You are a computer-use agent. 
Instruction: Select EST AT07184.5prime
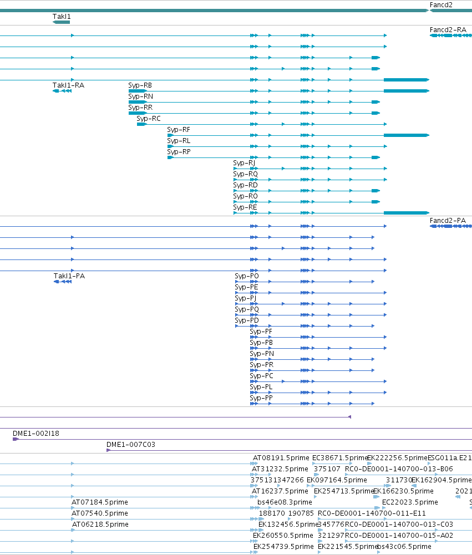100,502
